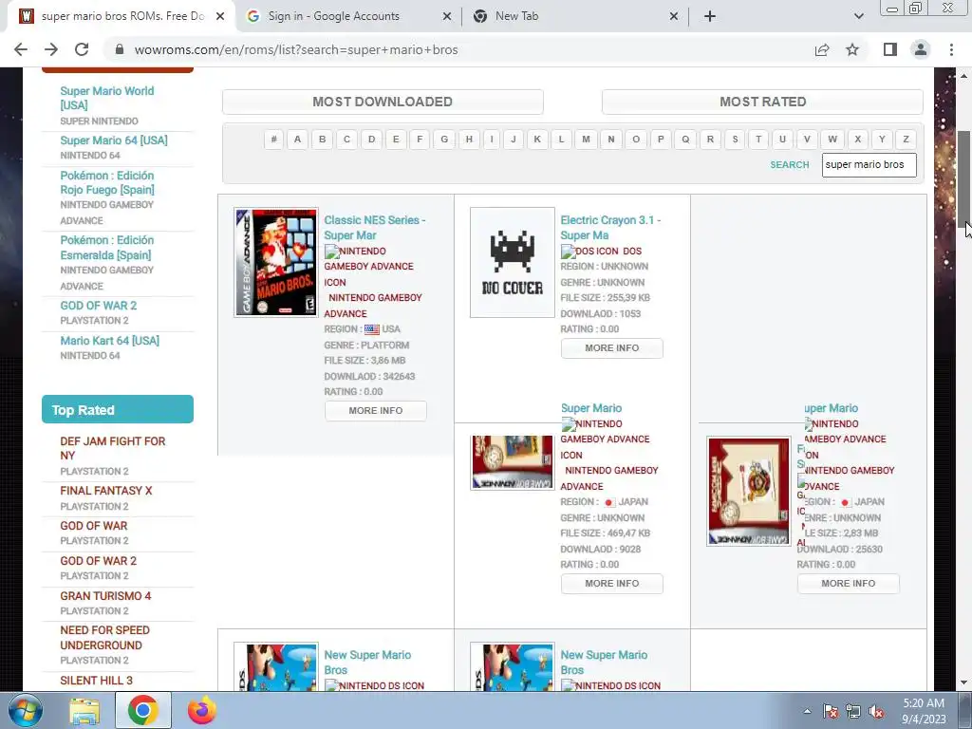Filter ROMs by letter A
972x729 pixels.
(297, 139)
